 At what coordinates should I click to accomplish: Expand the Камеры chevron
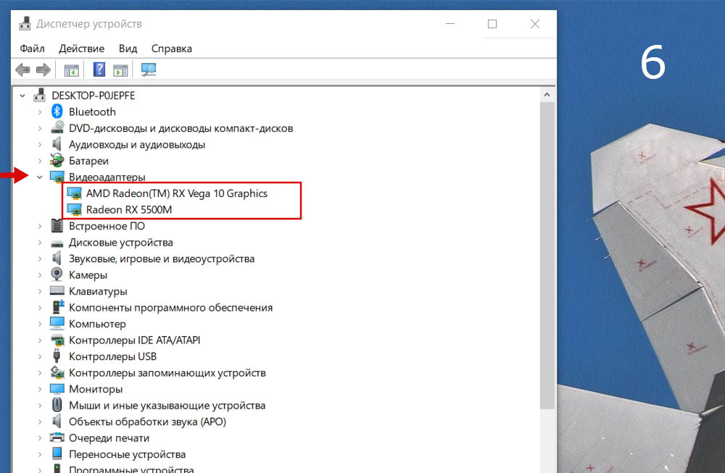(x=40, y=275)
